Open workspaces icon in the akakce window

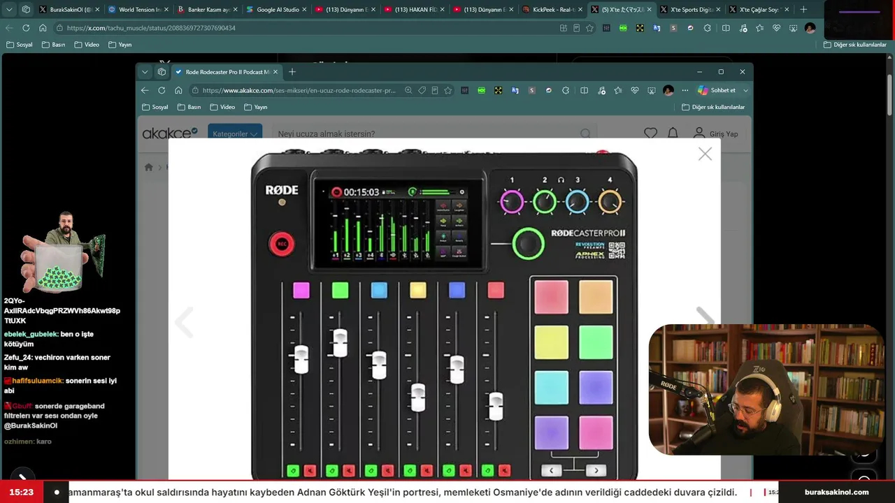click(x=162, y=72)
